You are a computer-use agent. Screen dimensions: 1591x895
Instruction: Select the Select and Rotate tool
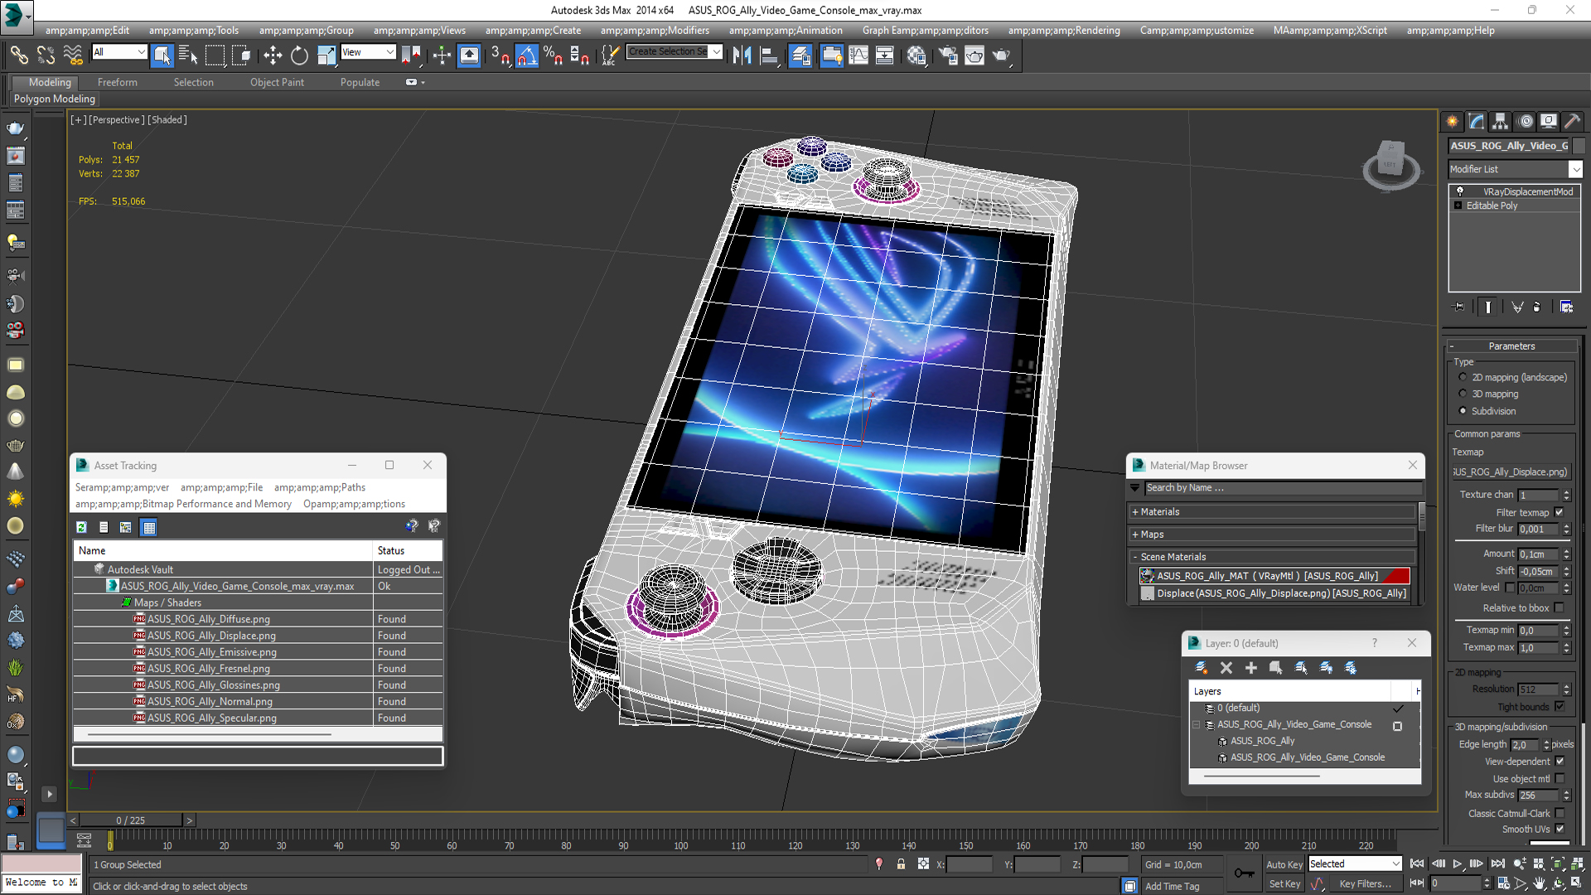pos(299,56)
